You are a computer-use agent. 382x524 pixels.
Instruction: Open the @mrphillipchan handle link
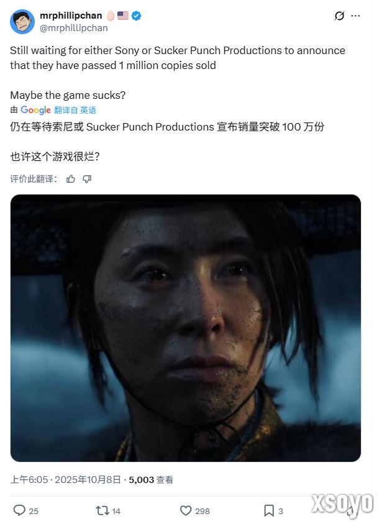[73, 28]
